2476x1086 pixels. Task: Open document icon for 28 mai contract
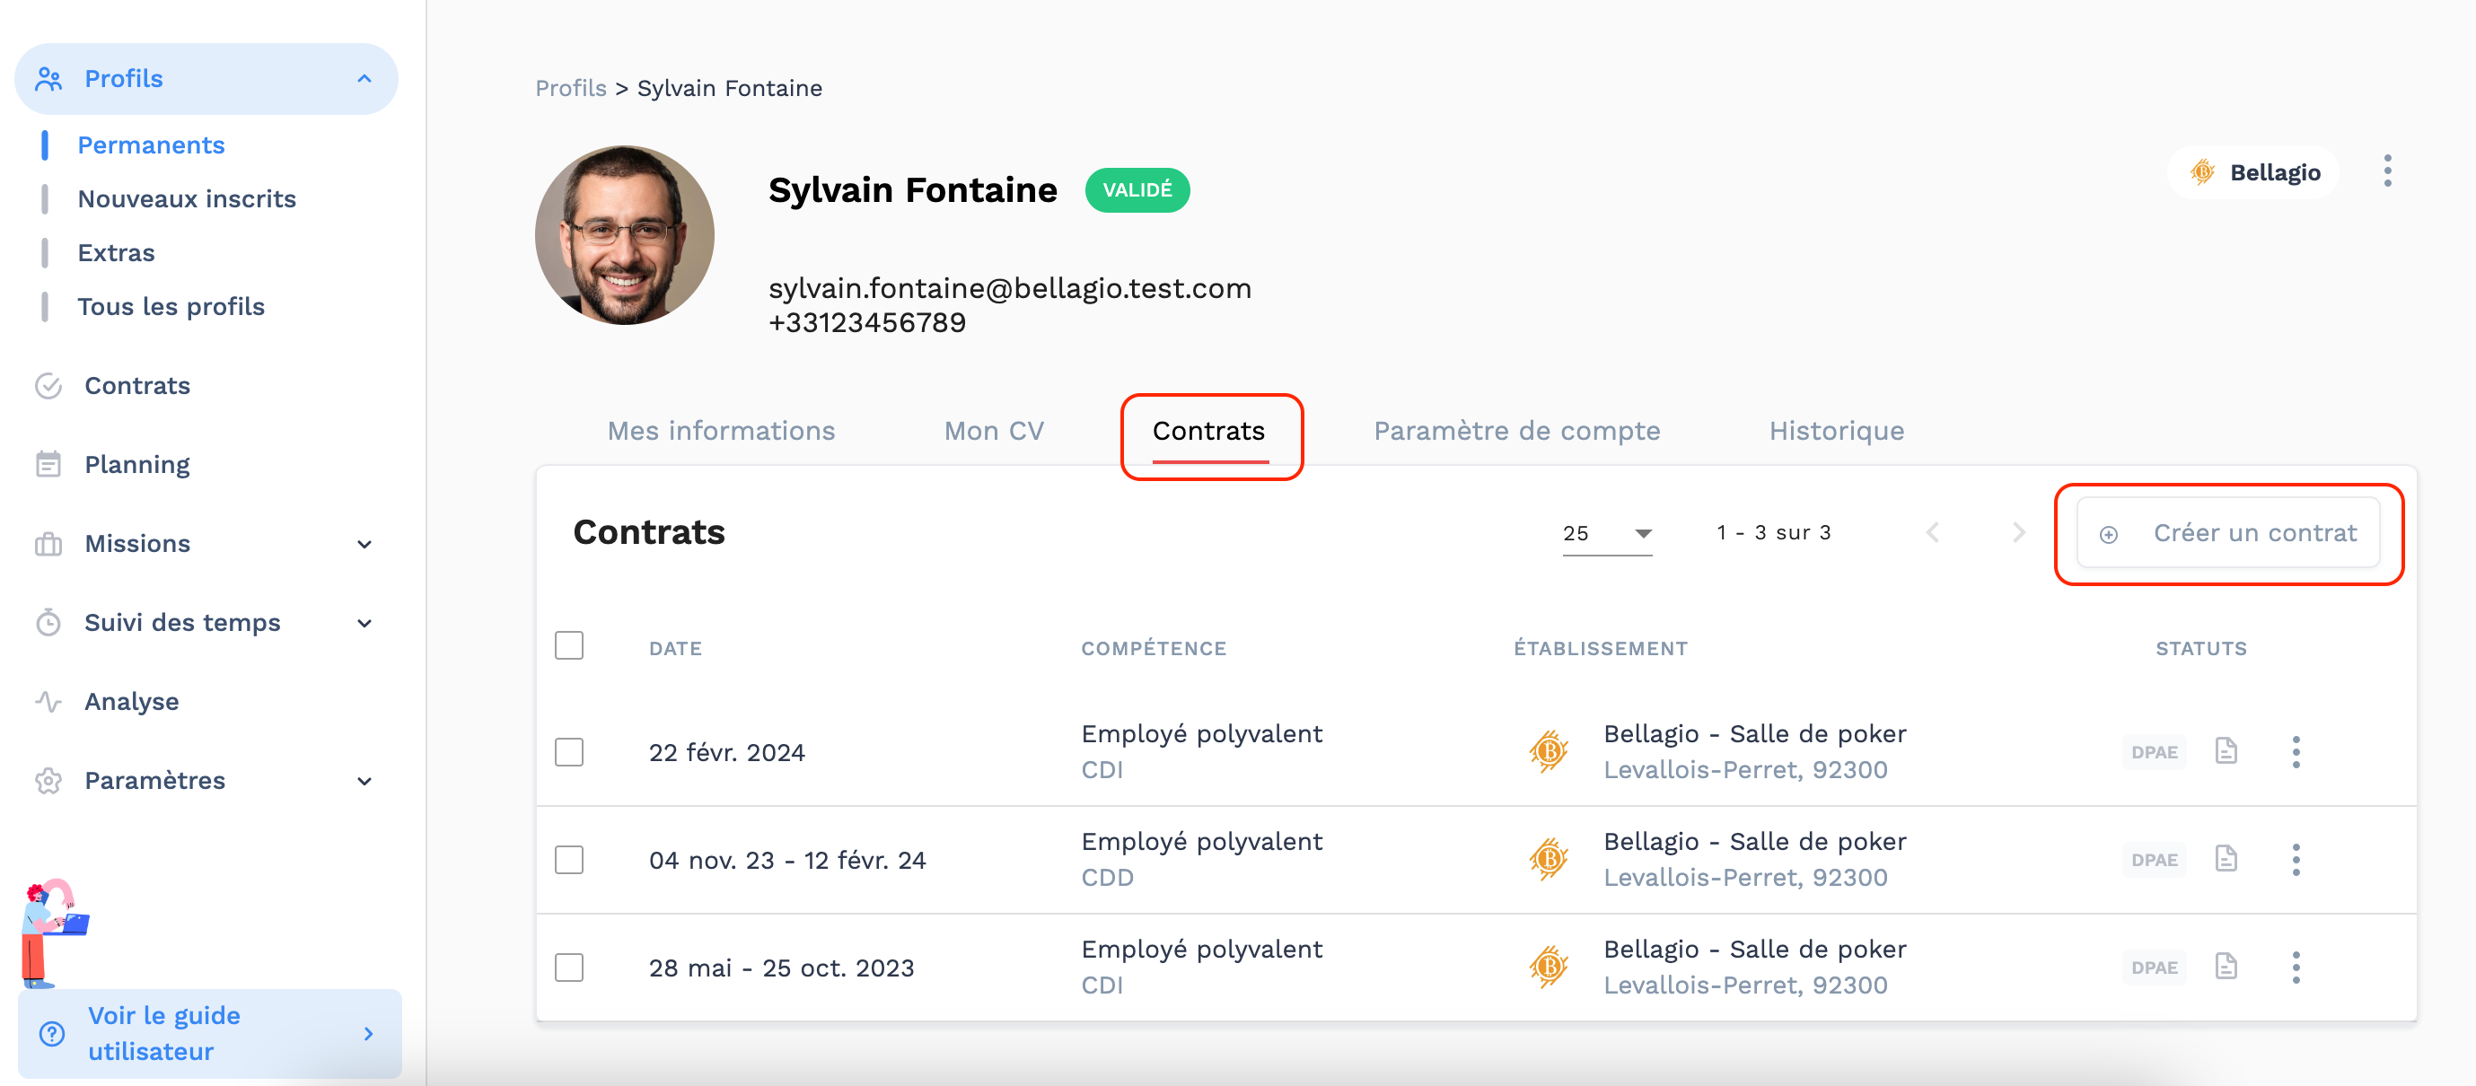(2226, 966)
